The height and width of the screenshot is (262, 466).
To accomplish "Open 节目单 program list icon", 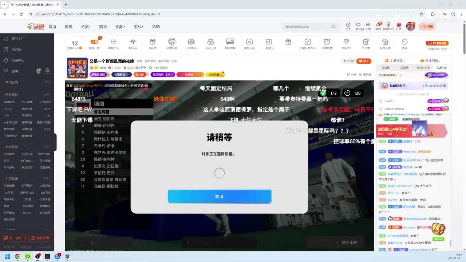I will pyautogui.click(x=366, y=42).
